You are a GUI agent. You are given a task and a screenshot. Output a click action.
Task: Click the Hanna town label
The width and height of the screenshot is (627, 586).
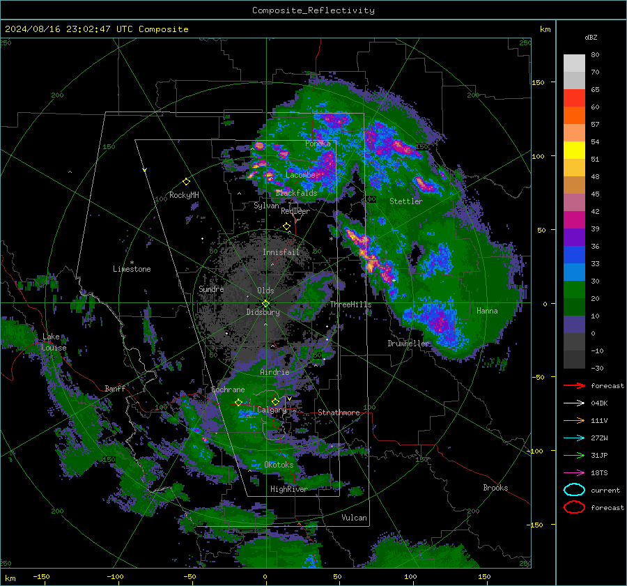pos(487,311)
